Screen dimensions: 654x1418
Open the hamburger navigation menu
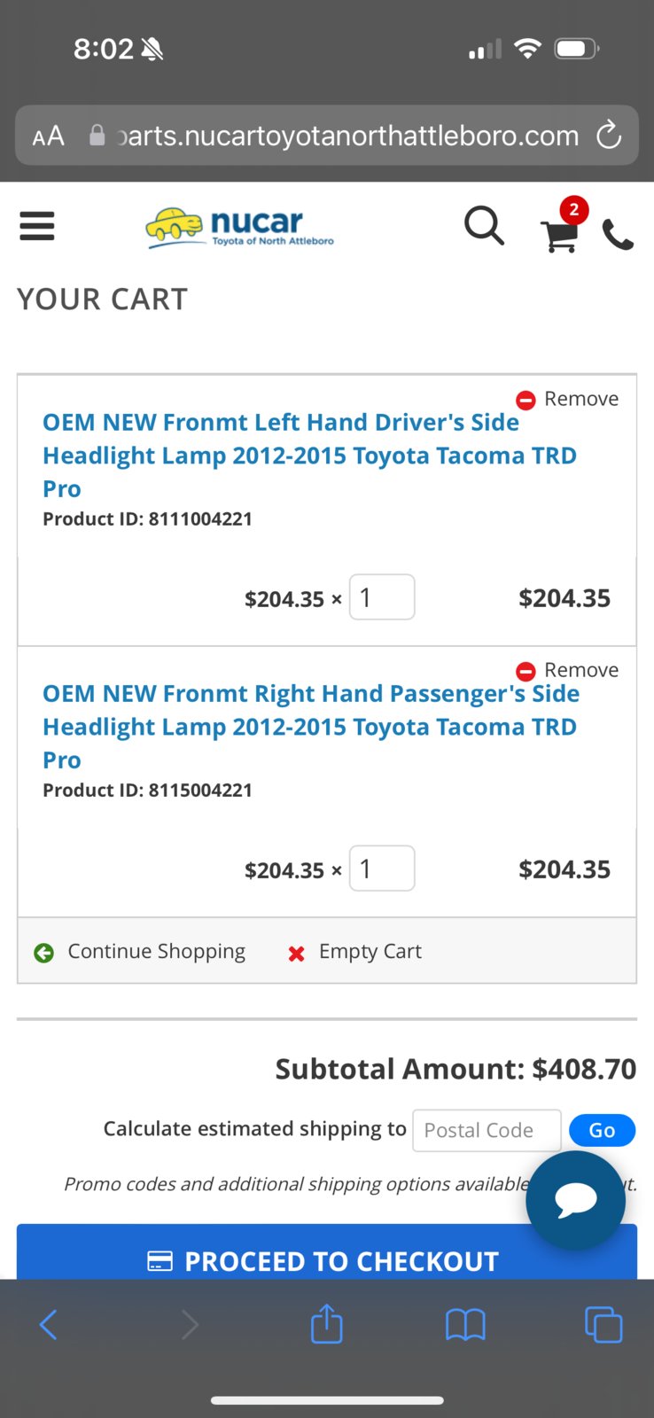(x=36, y=226)
